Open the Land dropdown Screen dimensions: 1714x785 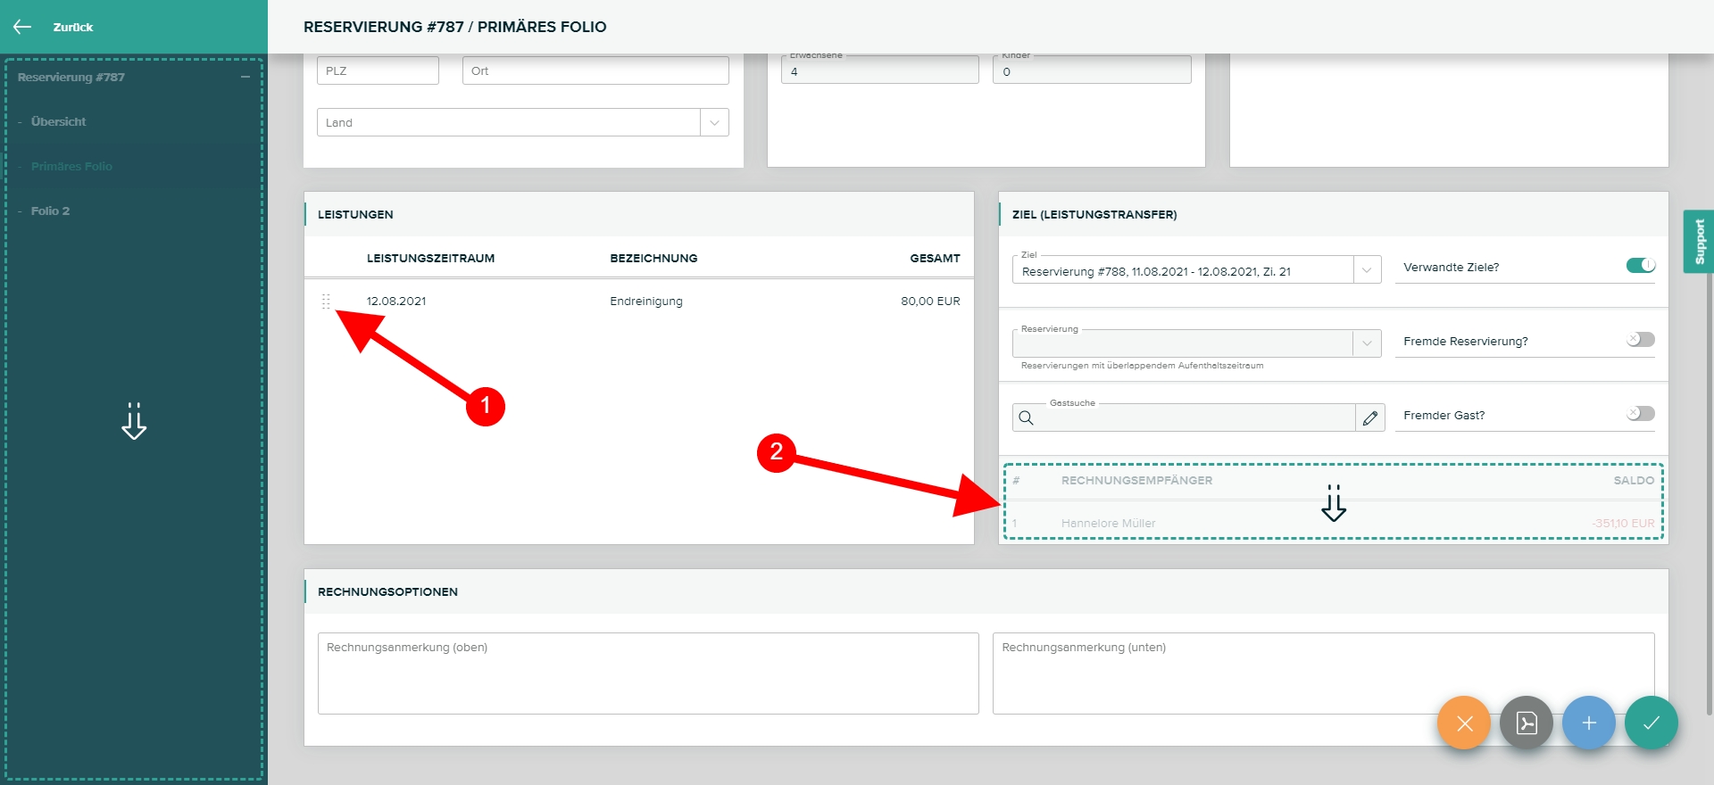(714, 123)
